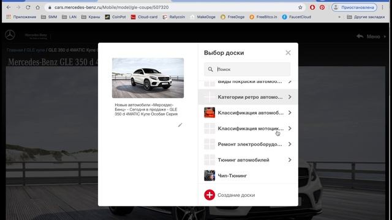The image size is (392, 220).
Task: Click the browser forward arrow
Action: [x=18, y=7]
